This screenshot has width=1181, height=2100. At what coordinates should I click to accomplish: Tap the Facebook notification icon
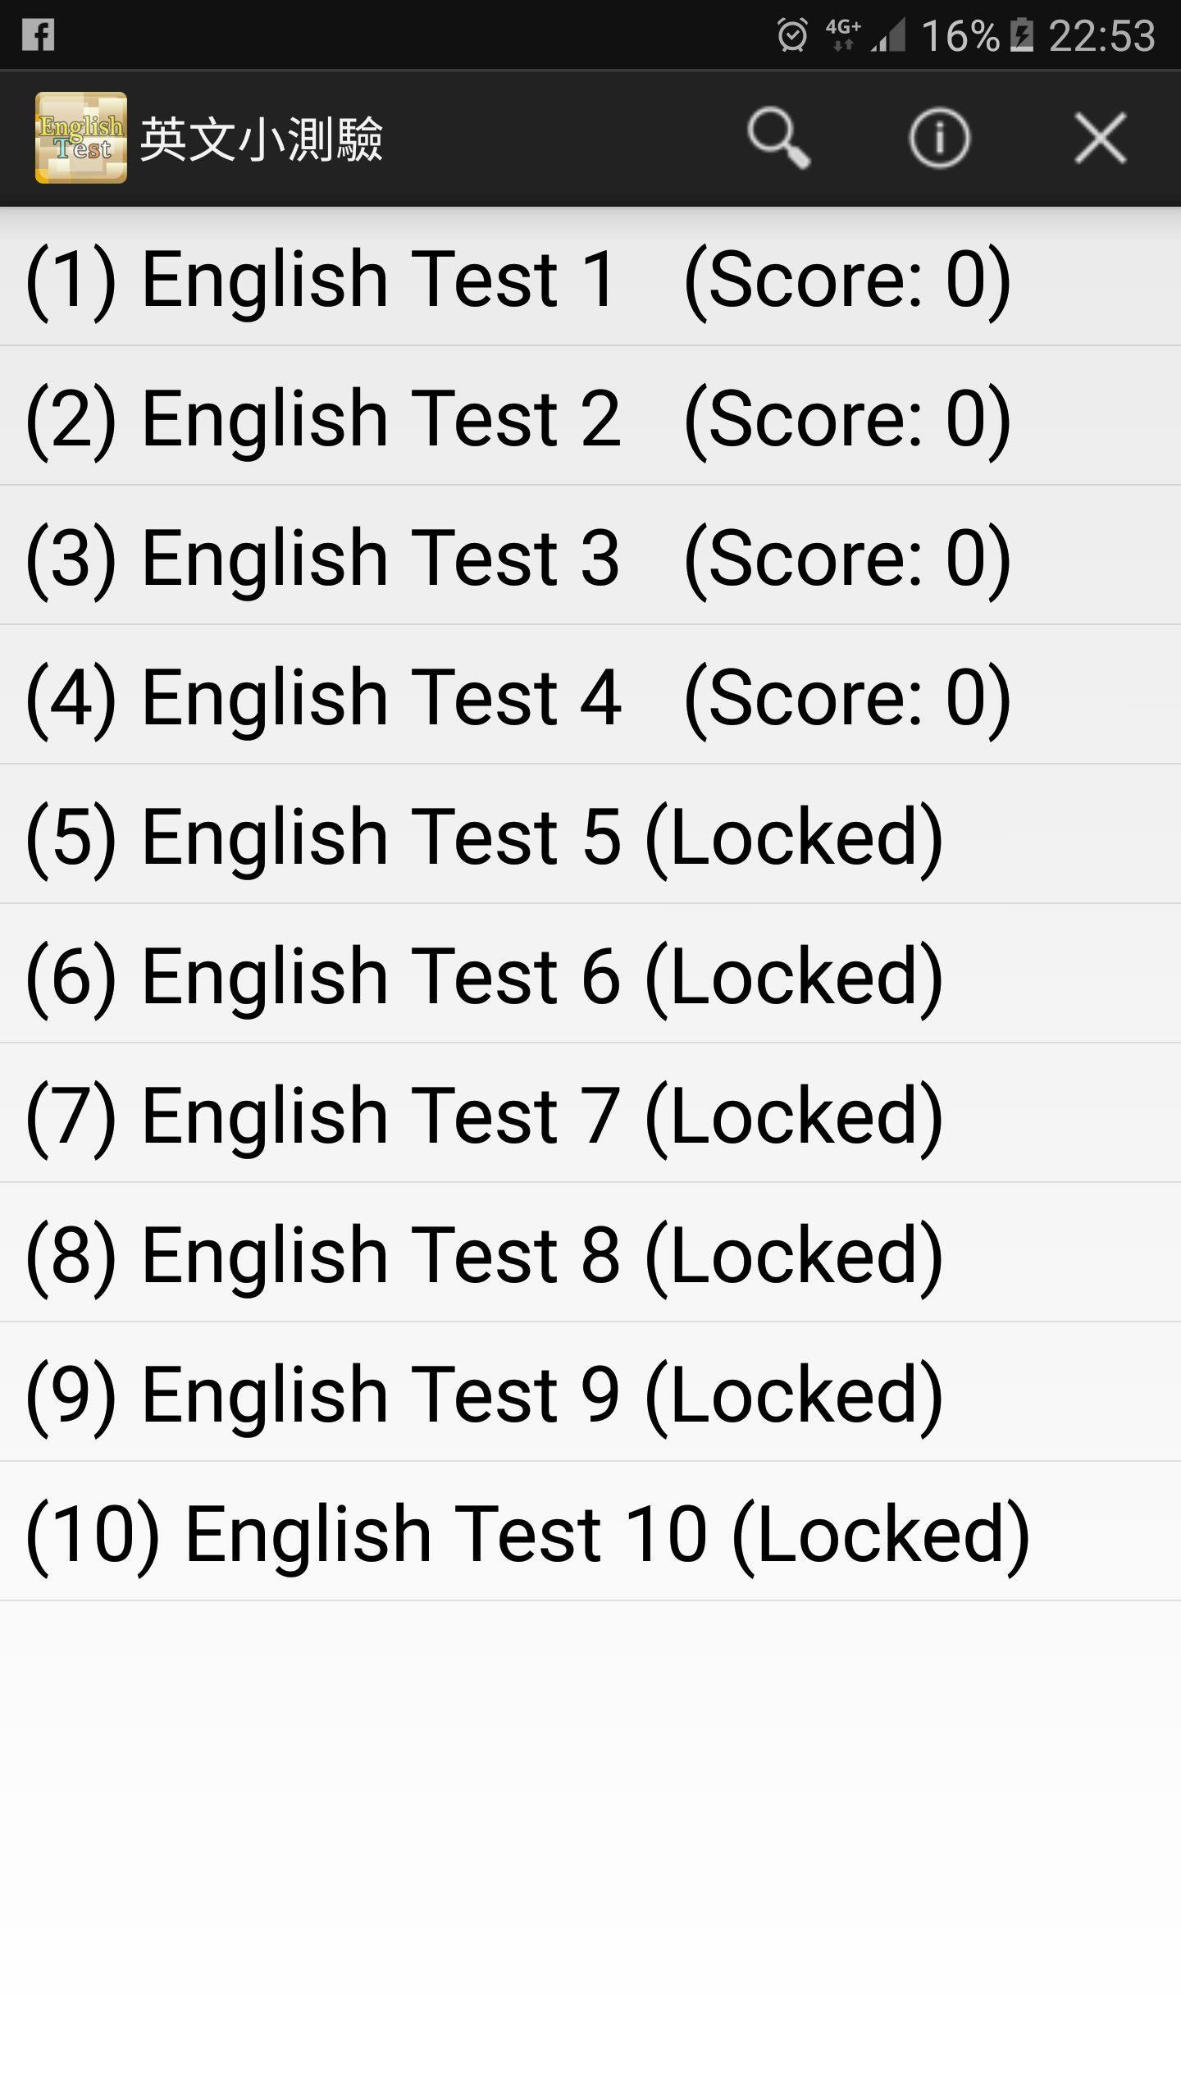[39, 34]
